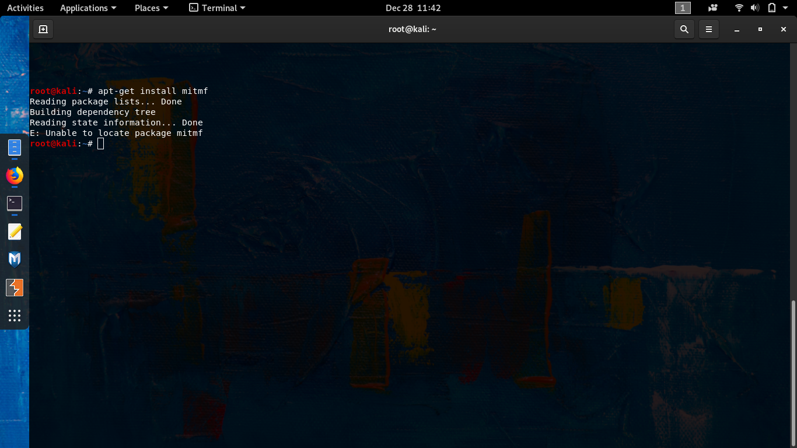Open a new terminal tab
Image resolution: width=797 pixels, height=448 pixels.
(43, 29)
